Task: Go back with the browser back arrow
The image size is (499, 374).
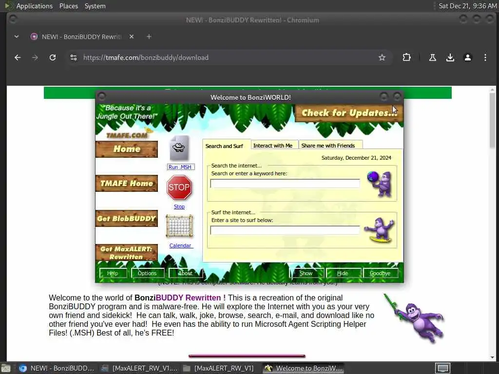Action: 18,57
